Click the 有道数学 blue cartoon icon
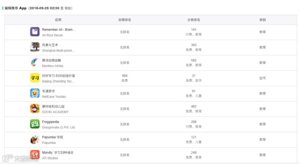This screenshot has width=300, height=164. click(35, 93)
